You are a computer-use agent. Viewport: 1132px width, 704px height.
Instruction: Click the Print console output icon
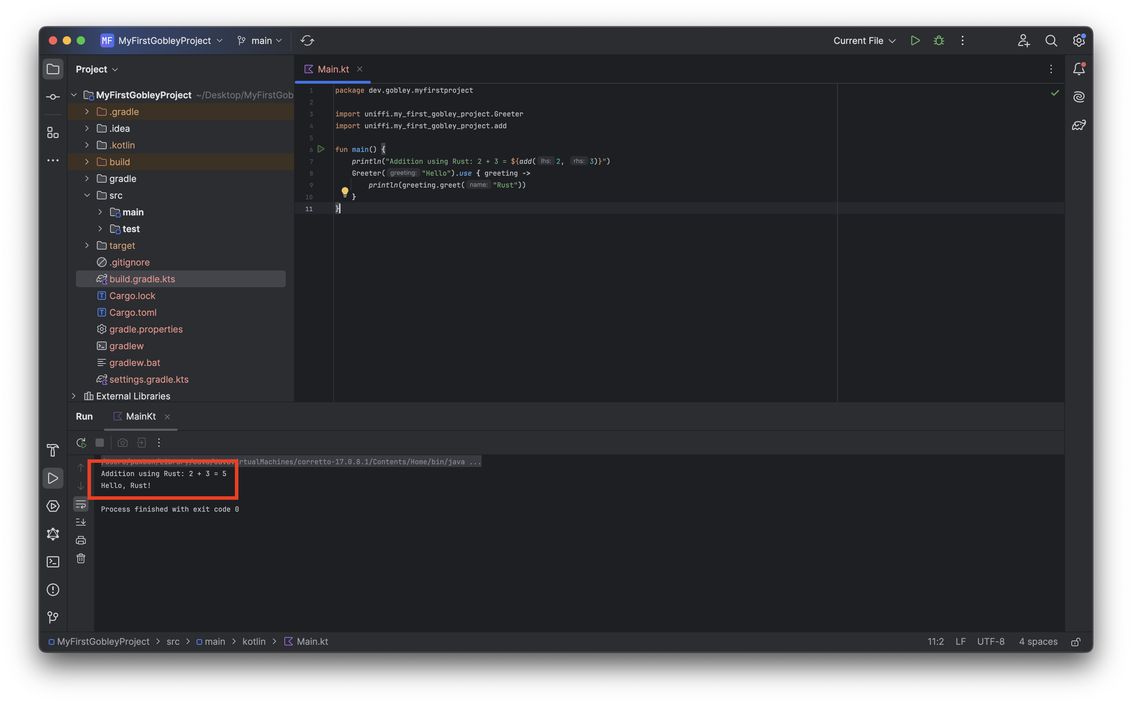81,540
